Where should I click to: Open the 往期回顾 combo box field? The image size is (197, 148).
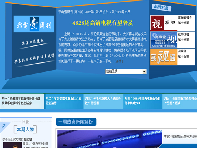pyautogui.click(x=126, y=71)
